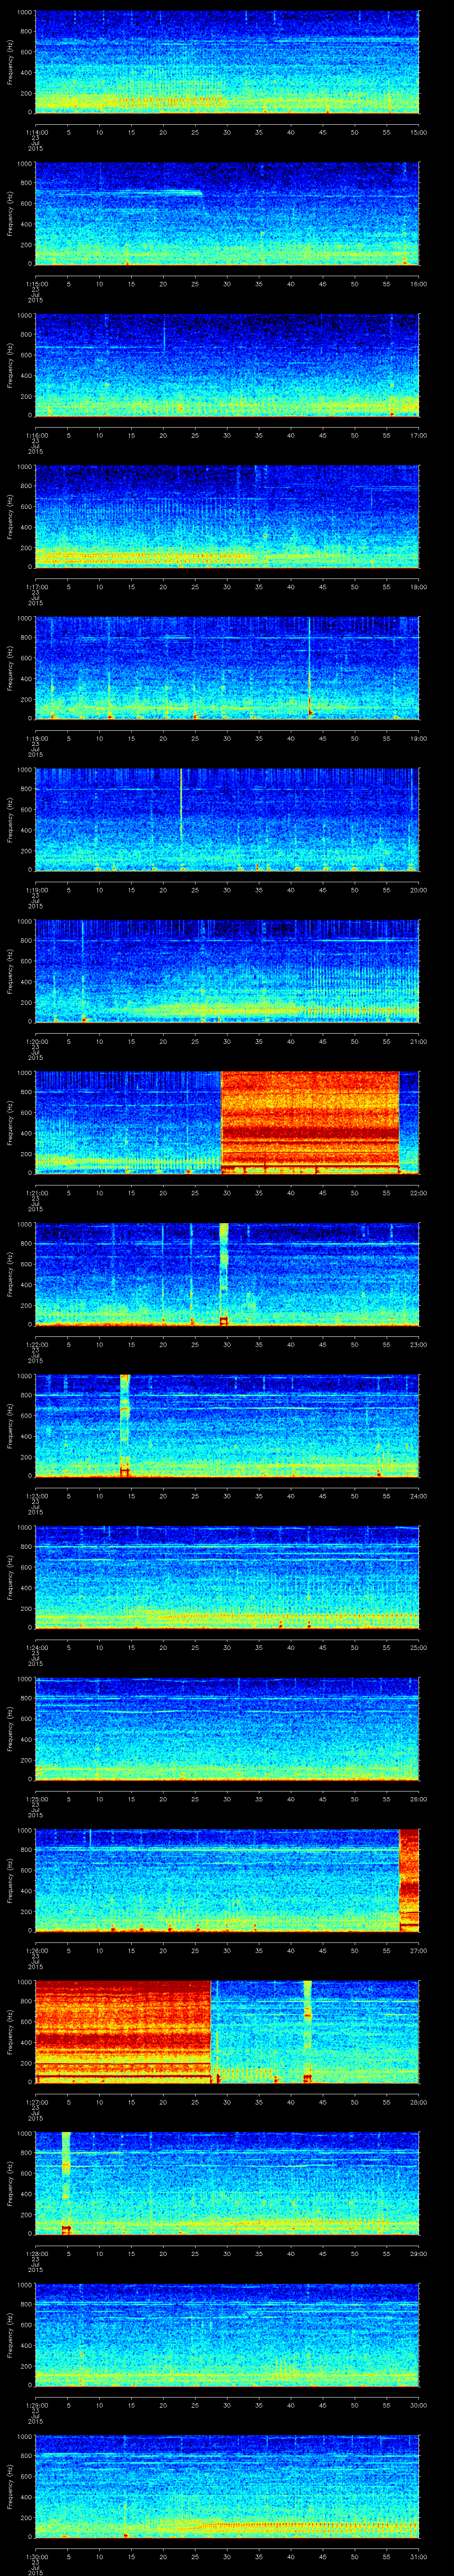454x2576 pixels.
Task: Select the '1:26:00' start time label
Action: [x=36, y=1951]
